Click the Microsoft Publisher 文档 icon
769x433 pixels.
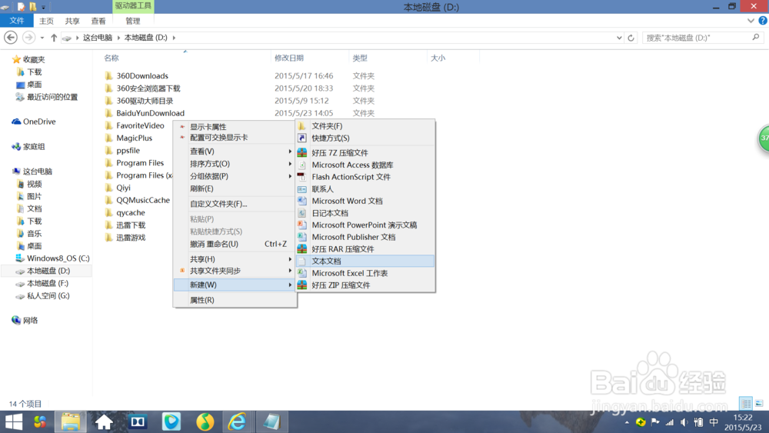(x=302, y=237)
